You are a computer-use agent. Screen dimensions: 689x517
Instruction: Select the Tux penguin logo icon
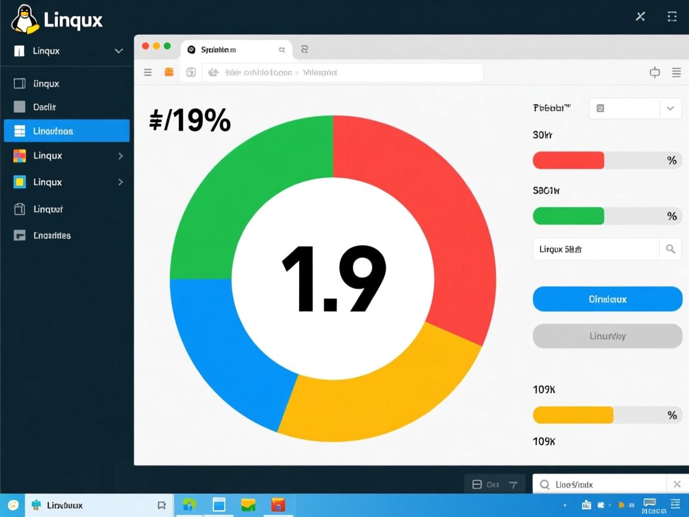(25, 19)
